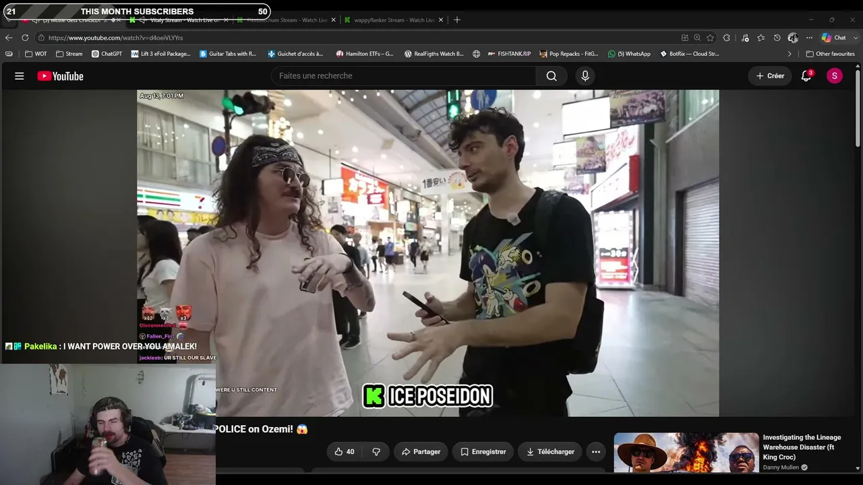Switch to the Vitaly Stream tab
Image resolution: width=863 pixels, height=485 pixels.
pyautogui.click(x=178, y=20)
